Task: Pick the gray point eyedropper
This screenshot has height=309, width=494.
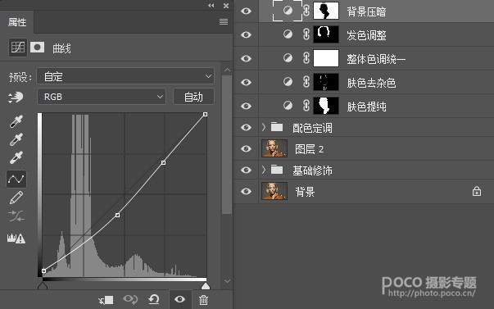Action: click(16, 139)
